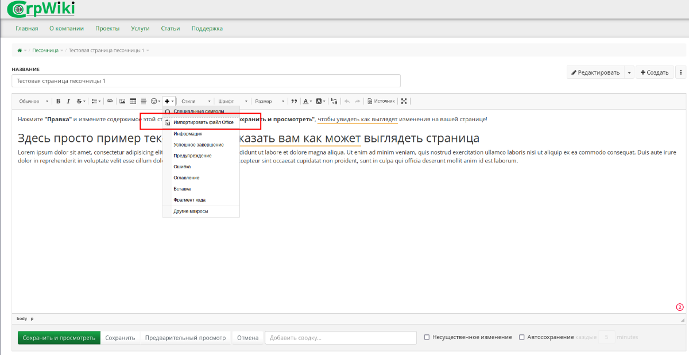The image size is (689, 355).
Task: Insert a hyperlink using the link icon
Action: [110, 101]
